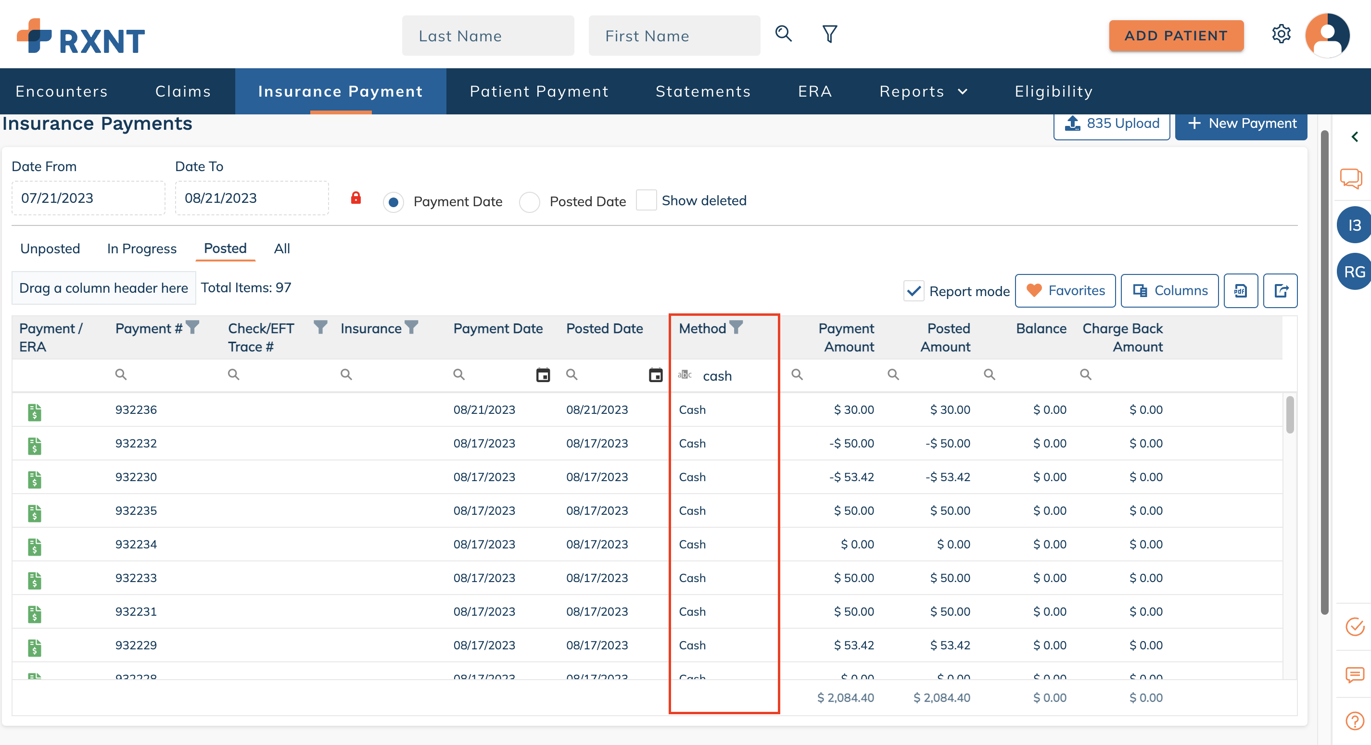Open the user profile avatar
Screen dimensions: 1371x745
click(1327, 35)
